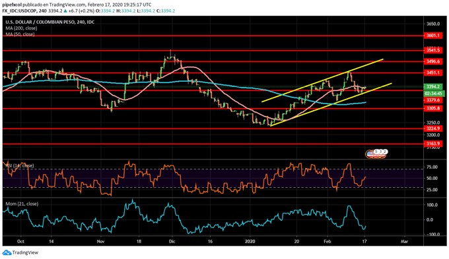Click the O:3394.2 open value in header

click(x=106, y=11)
